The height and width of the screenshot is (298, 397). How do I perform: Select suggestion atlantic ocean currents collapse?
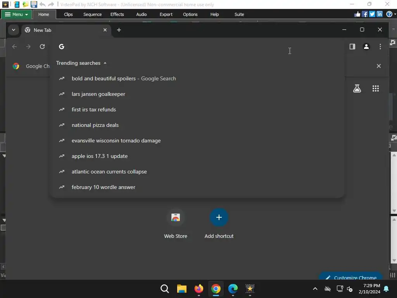197,172
